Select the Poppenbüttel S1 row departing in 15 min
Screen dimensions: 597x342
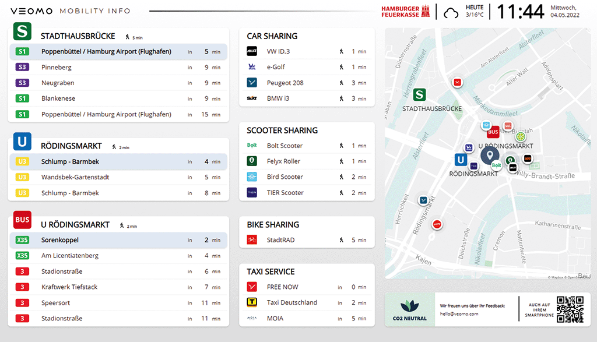tap(118, 114)
